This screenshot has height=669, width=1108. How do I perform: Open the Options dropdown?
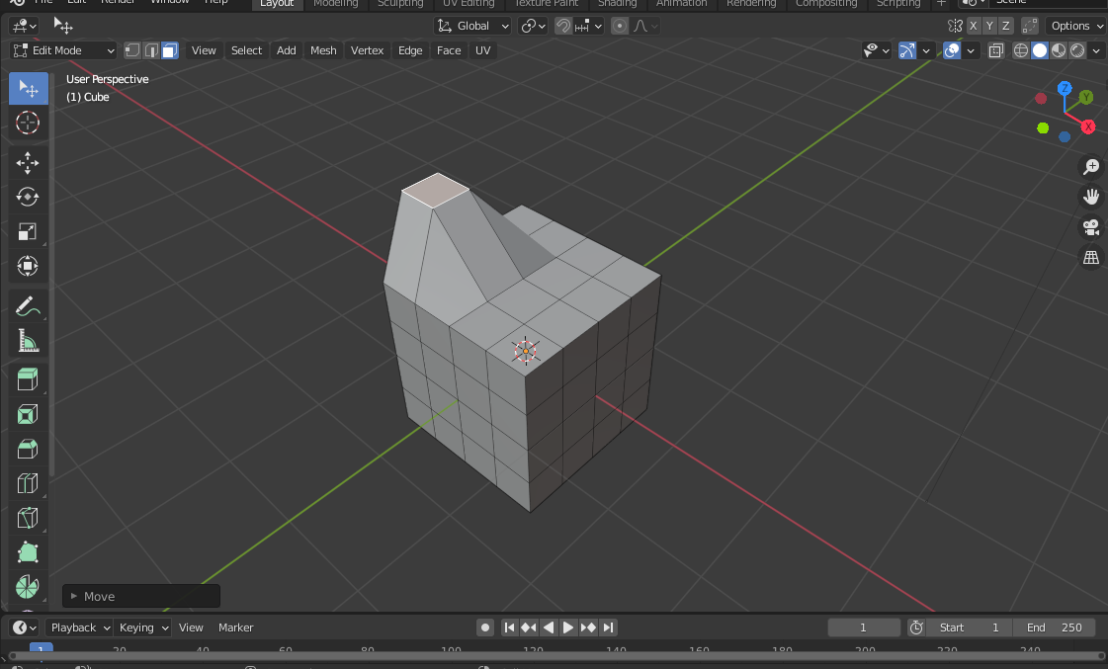1075,26
